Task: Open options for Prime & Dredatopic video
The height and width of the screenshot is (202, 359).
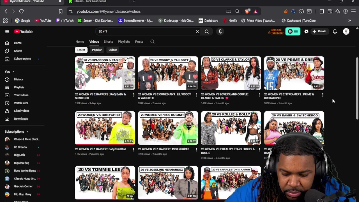Action: pos(322,95)
